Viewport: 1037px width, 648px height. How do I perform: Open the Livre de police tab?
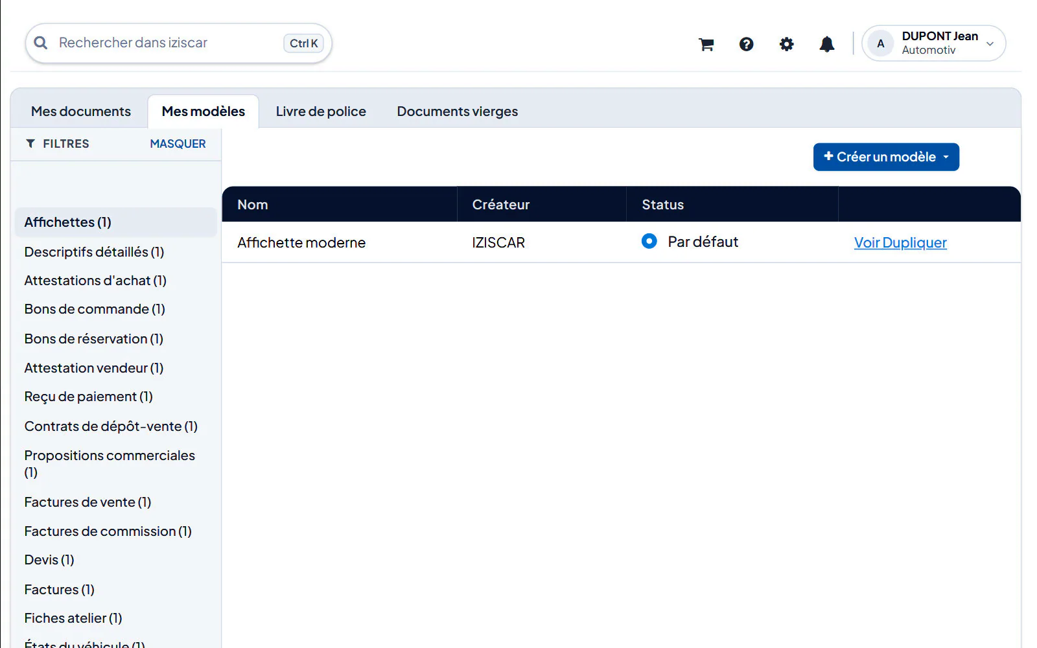[x=321, y=111]
